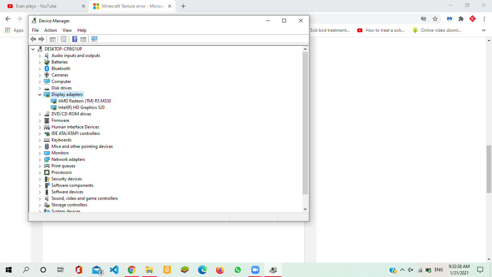Click the blue Help toolbar icon
Image resolution: width=492 pixels, height=277 pixels.
coord(75,39)
